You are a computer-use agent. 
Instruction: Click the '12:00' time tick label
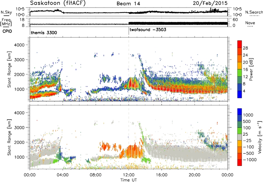coord(129,175)
